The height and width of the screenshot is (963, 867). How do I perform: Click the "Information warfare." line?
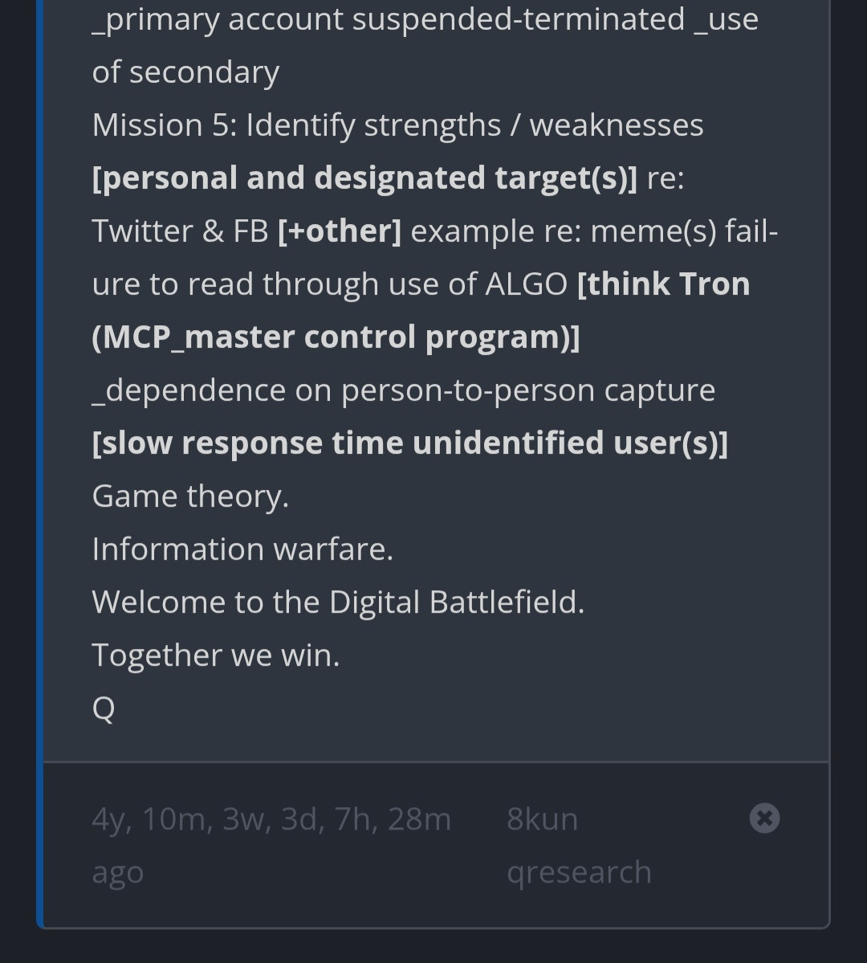coord(242,549)
